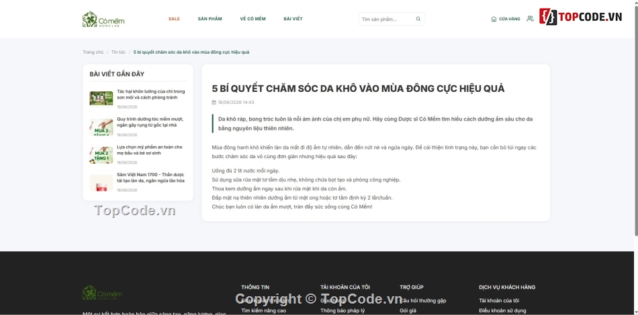Open Điều khoản sử dụng in the footer
The width and height of the screenshot is (638, 315).
502,311
